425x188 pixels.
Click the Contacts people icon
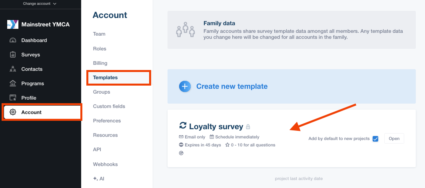[13, 69]
